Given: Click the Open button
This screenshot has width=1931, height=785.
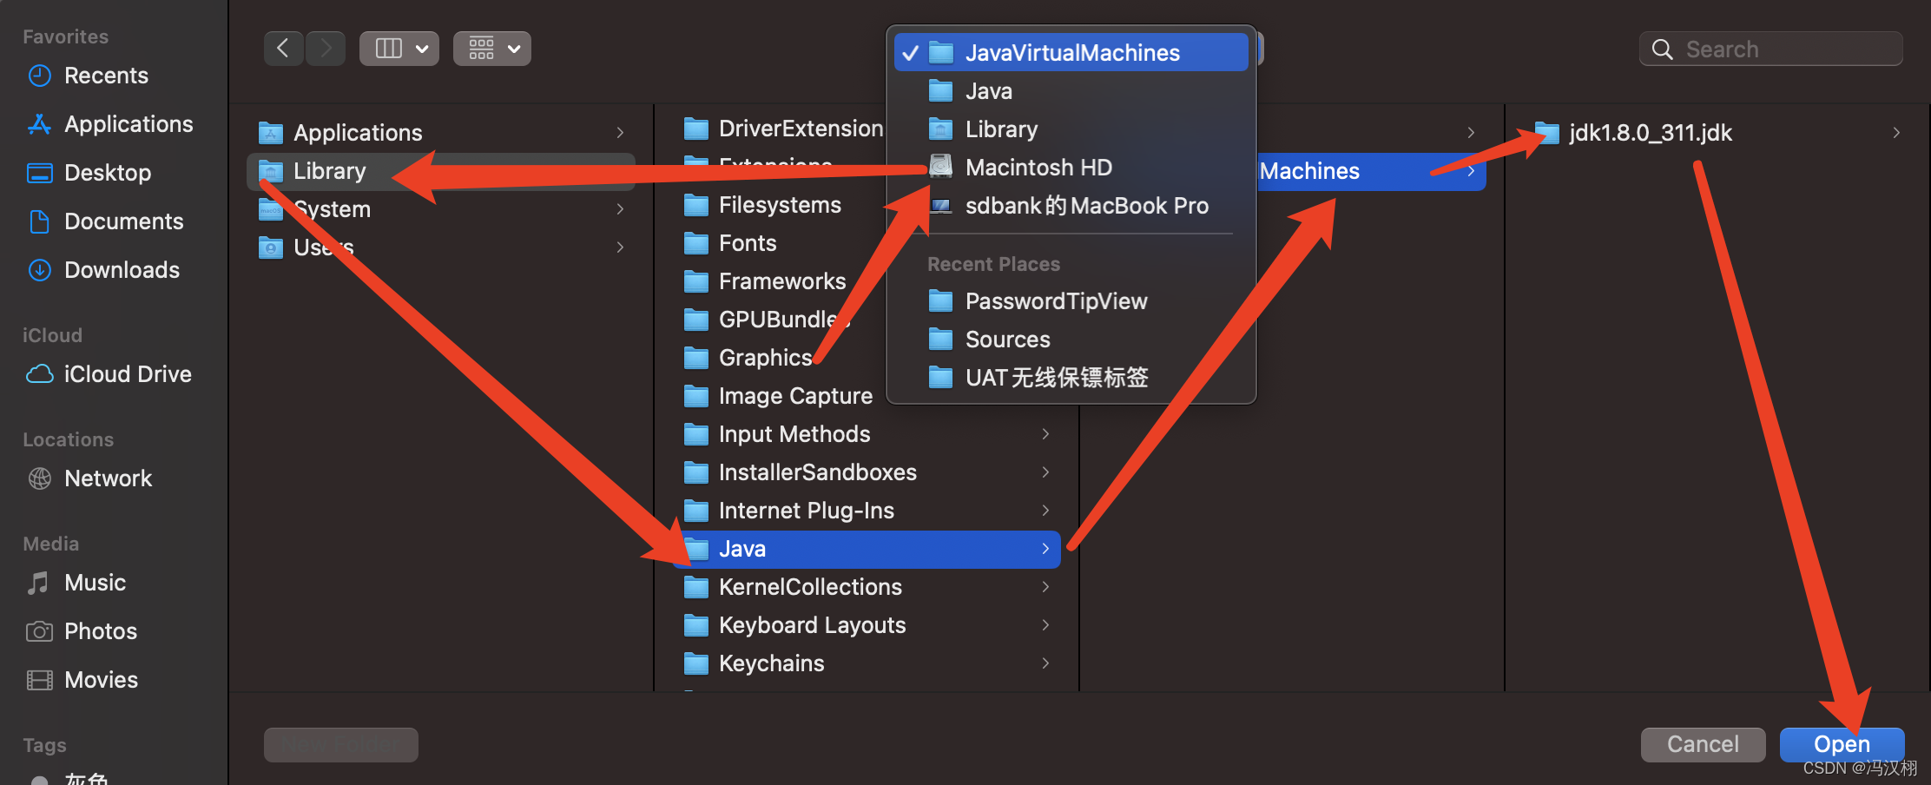Looking at the screenshot, I should [x=1842, y=744].
